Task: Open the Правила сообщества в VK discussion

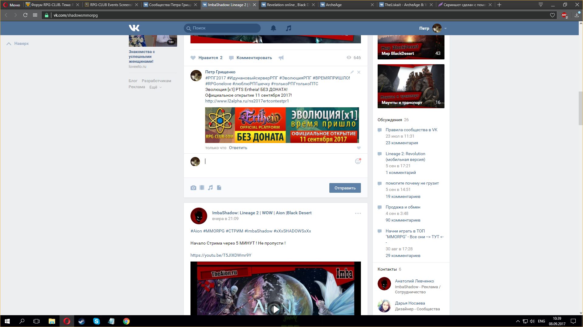Action: pyautogui.click(x=411, y=130)
